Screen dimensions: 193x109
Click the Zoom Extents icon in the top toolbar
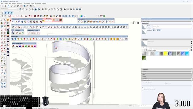click(60, 16)
